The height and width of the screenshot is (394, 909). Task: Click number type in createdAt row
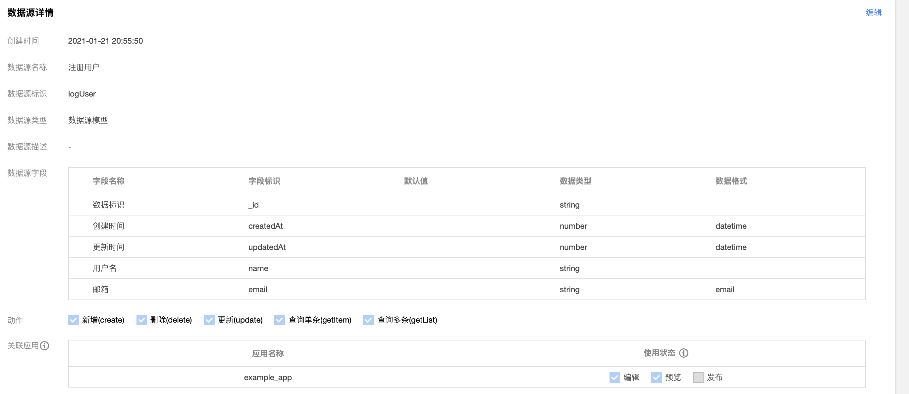pyautogui.click(x=573, y=226)
